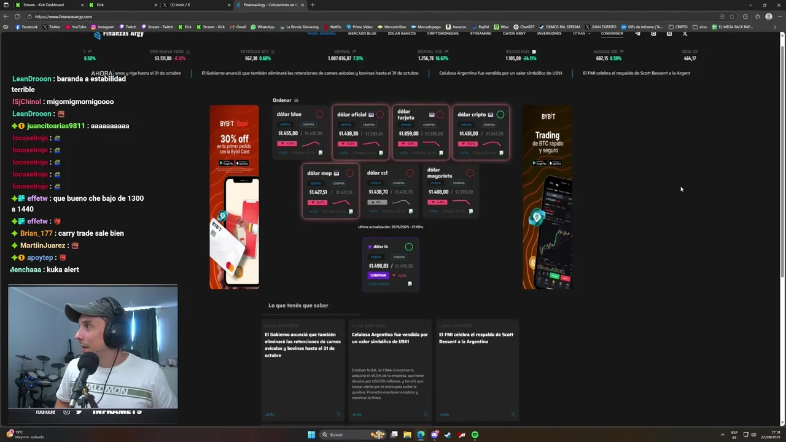Open File Explorer from the taskbar
786x442 pixels.
pyautogui.click(x=407, y=435)
